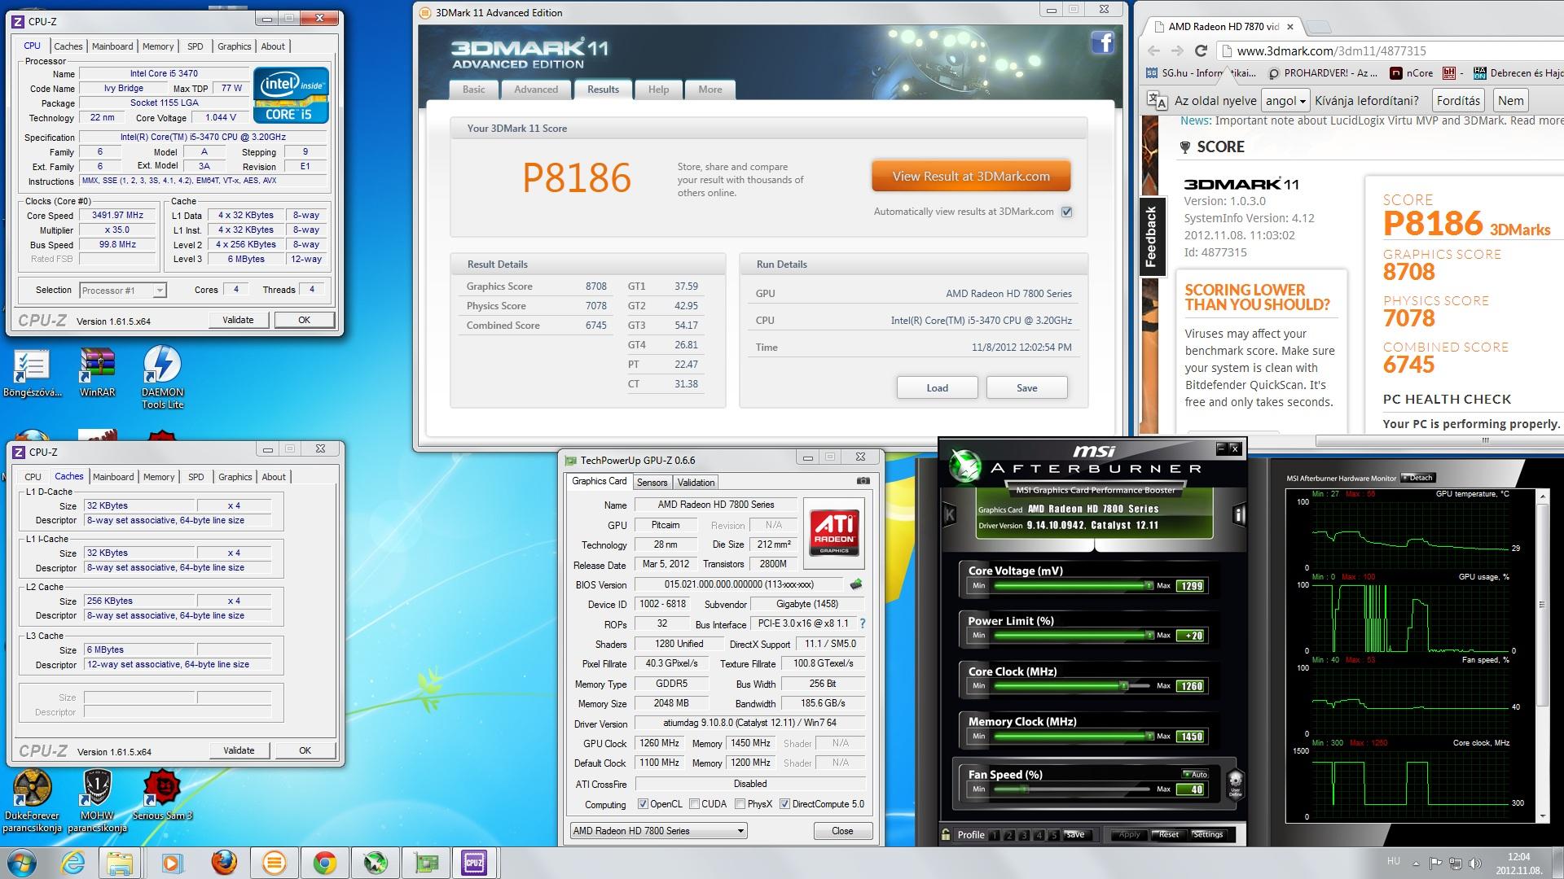Screen dimensions: 1564x879
Task: Click the BIOS save chip icon in GPU-Z
Action: pos(856,584)
